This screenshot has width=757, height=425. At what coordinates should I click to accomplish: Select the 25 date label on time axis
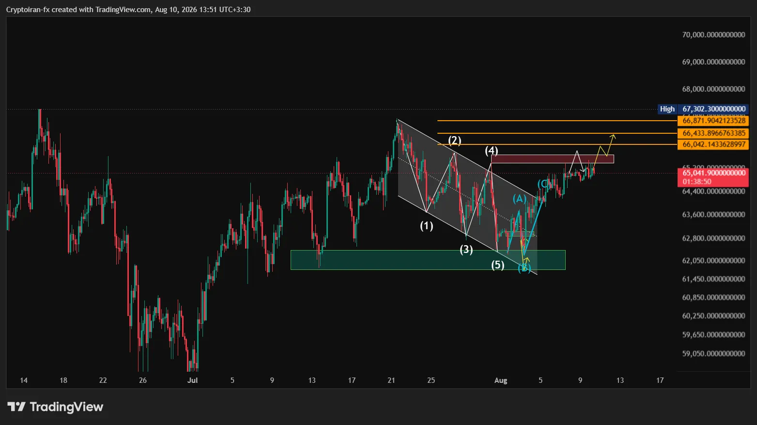tap(431, 380)
